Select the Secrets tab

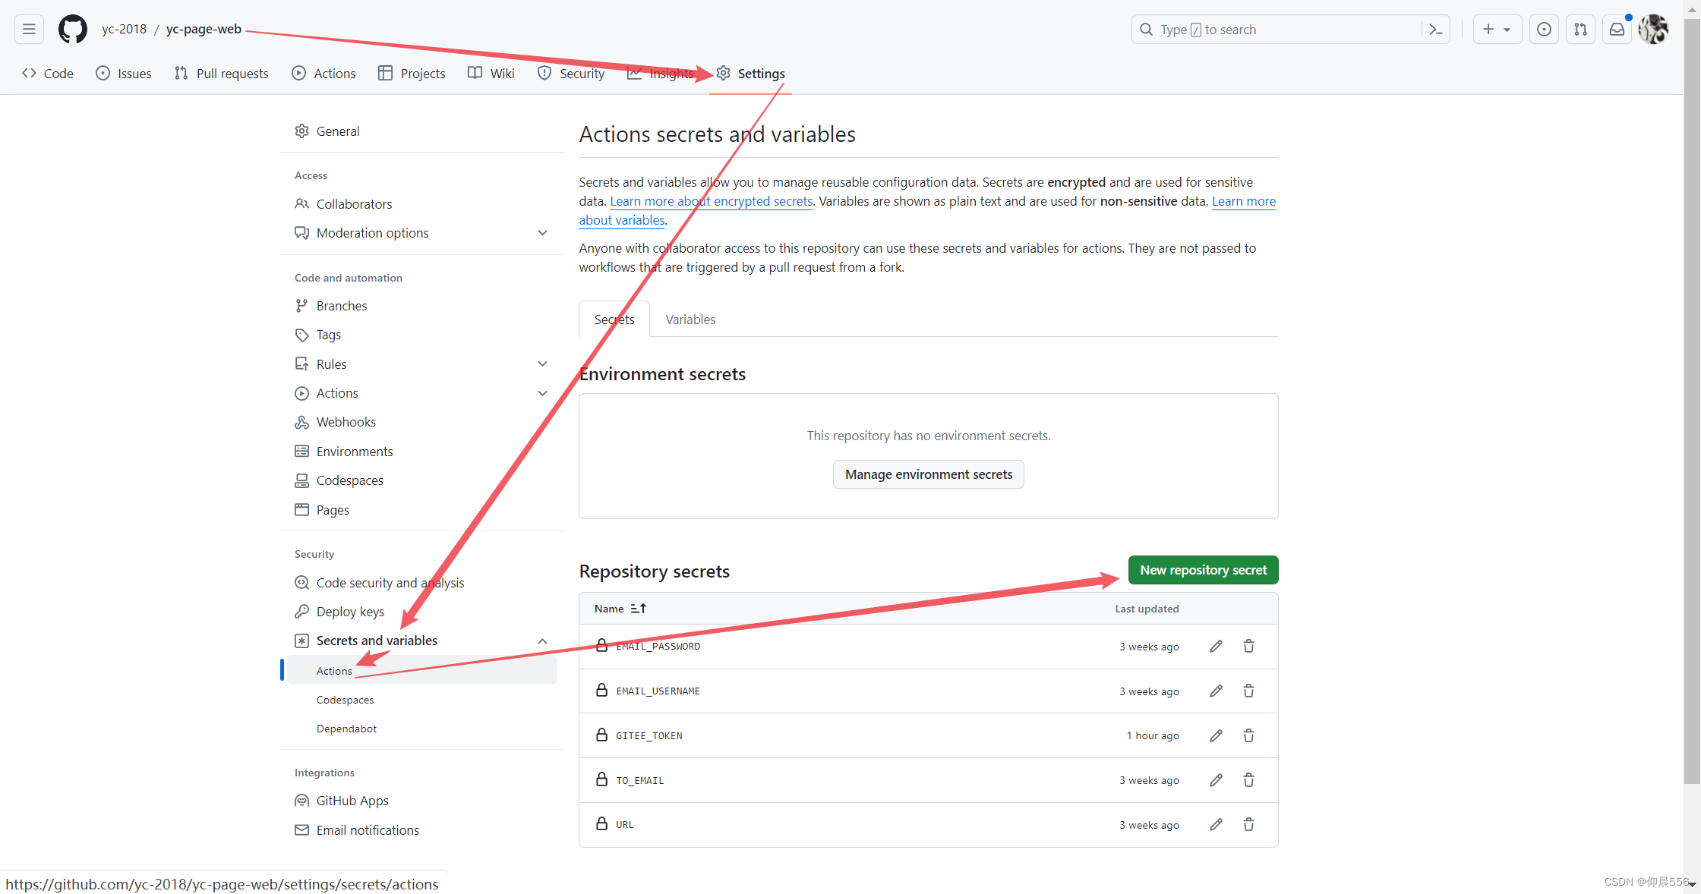[x=614, y=320]
